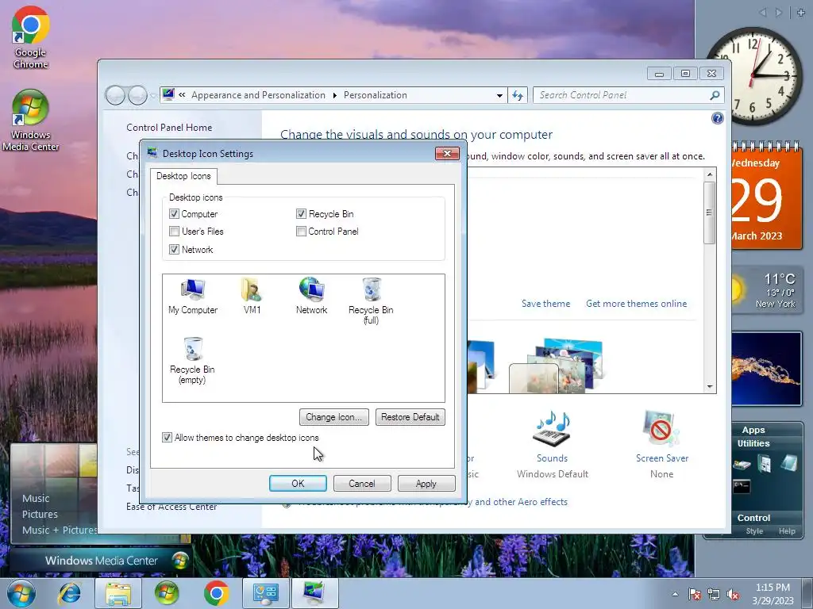Image resolution: width=813 pixels, height=609 pixels.
Task: Click the muted volume tray icon
Action: (733, 594)
